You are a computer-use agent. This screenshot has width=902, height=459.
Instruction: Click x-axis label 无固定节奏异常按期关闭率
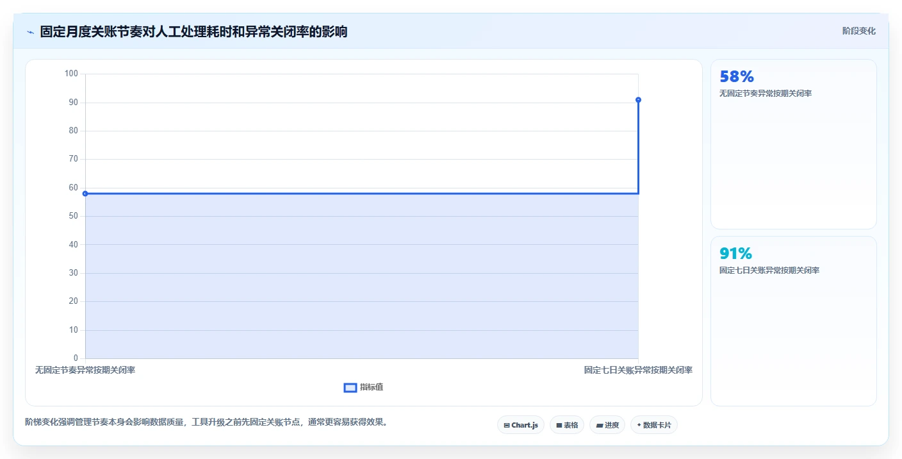tap(85, 370)
